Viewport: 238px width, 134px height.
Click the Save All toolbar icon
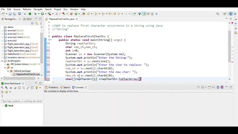14,14
